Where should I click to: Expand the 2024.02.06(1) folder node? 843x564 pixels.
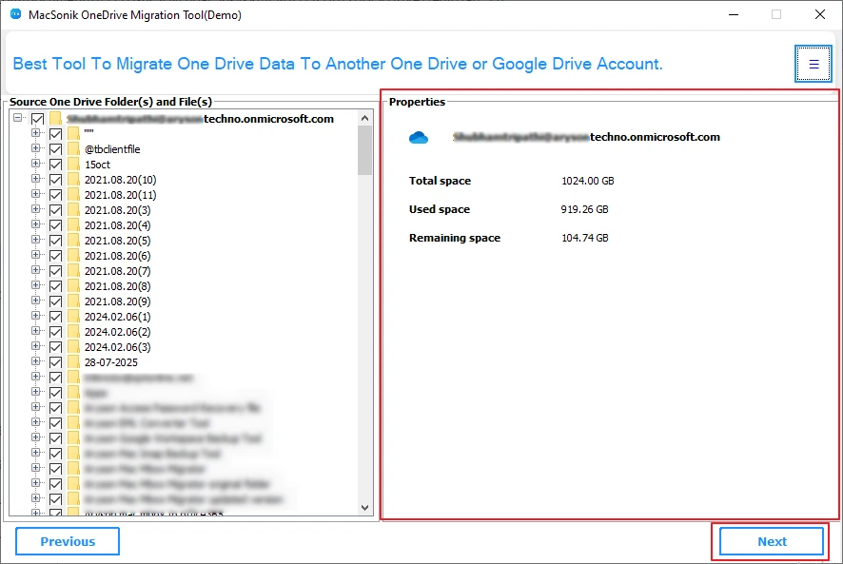pyautogui.click(x=35, y=316)
